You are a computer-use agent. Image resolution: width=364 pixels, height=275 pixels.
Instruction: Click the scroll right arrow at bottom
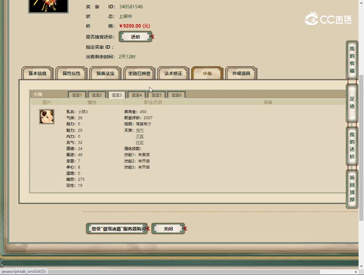(356, 272)
